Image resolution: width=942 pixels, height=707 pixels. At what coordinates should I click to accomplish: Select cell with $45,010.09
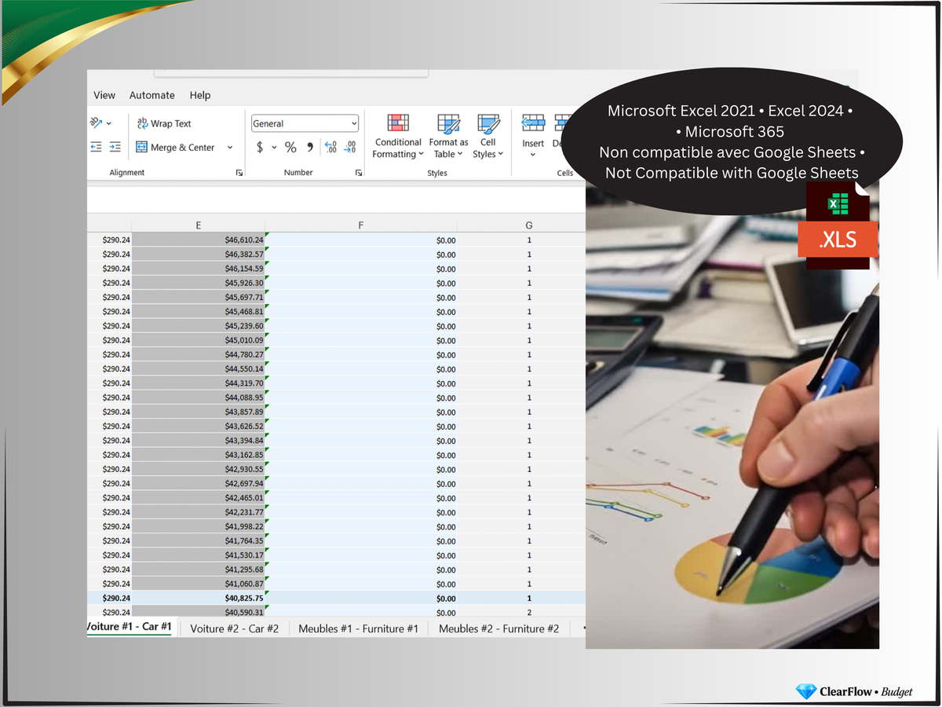[199, 340]
